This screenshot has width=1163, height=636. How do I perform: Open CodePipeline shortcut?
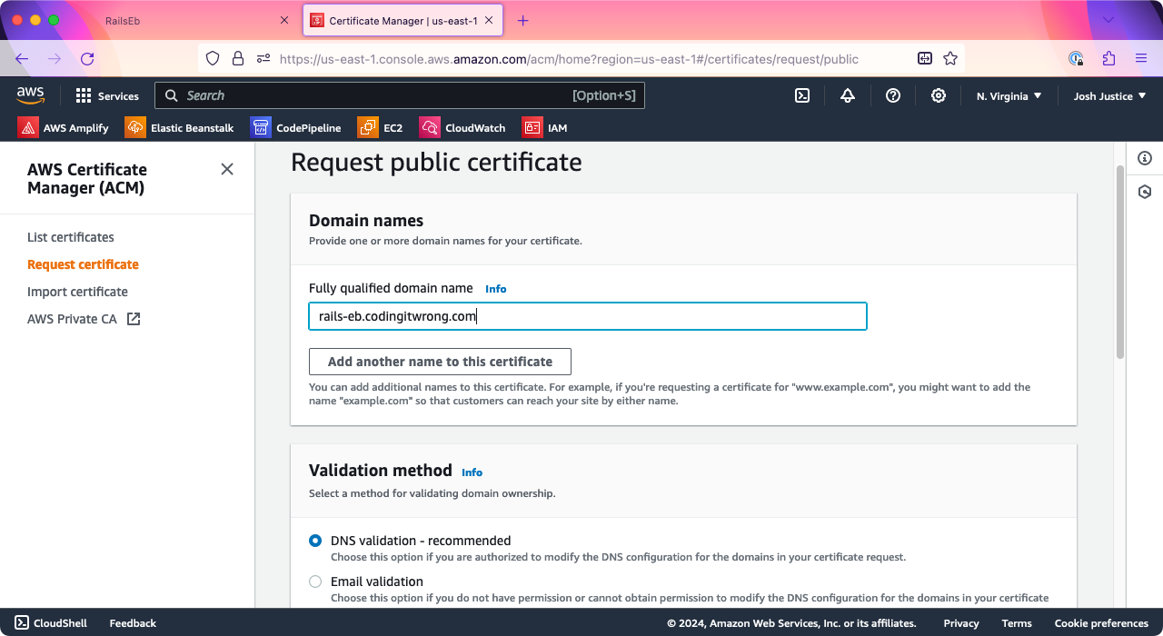296,127
